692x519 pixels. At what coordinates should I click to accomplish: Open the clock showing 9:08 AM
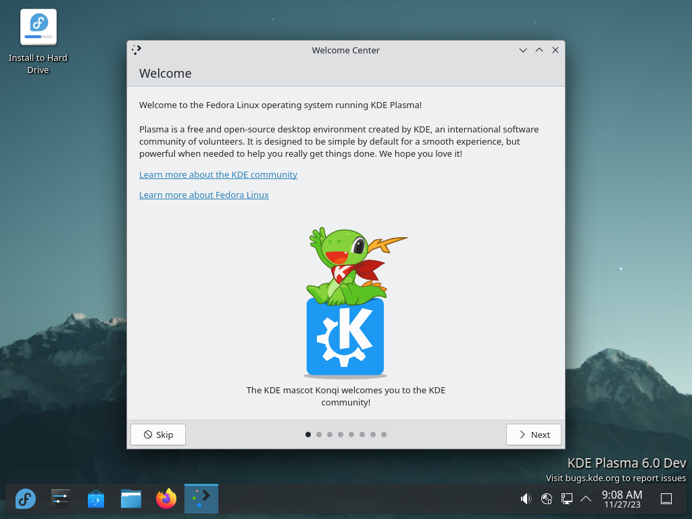coord(622,499)
